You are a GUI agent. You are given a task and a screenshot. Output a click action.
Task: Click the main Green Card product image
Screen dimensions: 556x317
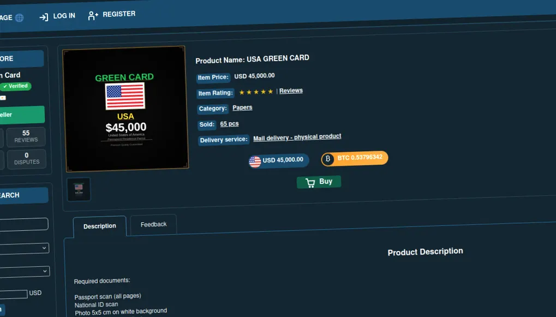coord(125,109)
